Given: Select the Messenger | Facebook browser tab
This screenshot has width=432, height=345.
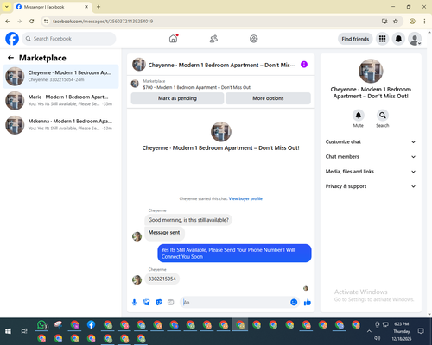Looking at the screenshot, I should (52, 7).
